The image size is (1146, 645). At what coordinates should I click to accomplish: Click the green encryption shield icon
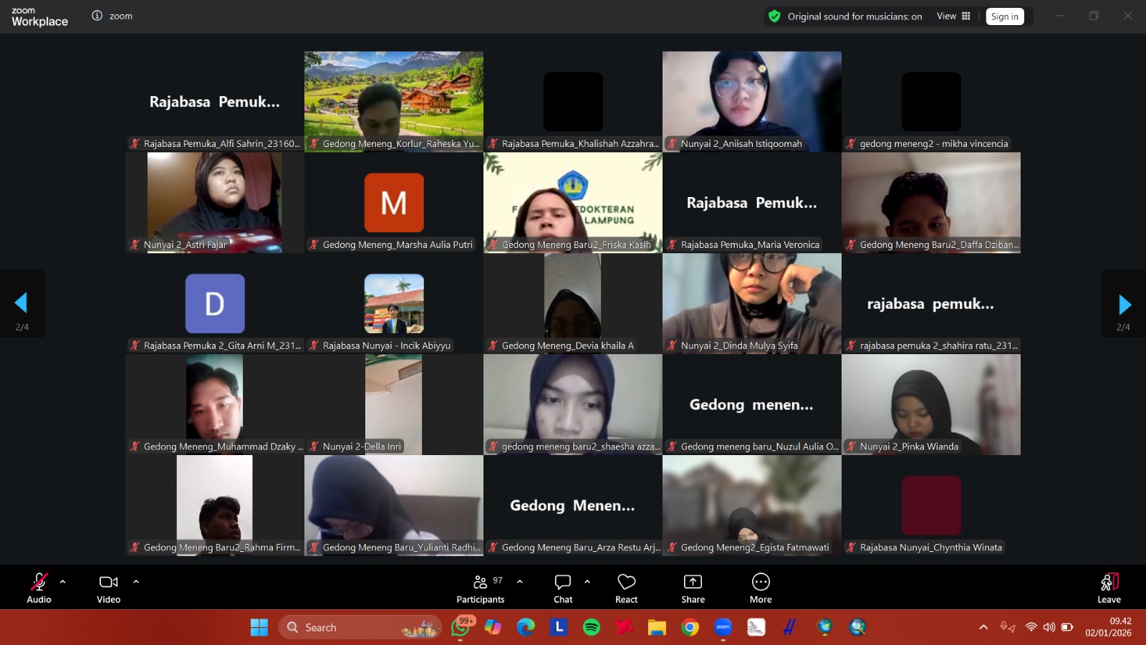tap(774, 16)
